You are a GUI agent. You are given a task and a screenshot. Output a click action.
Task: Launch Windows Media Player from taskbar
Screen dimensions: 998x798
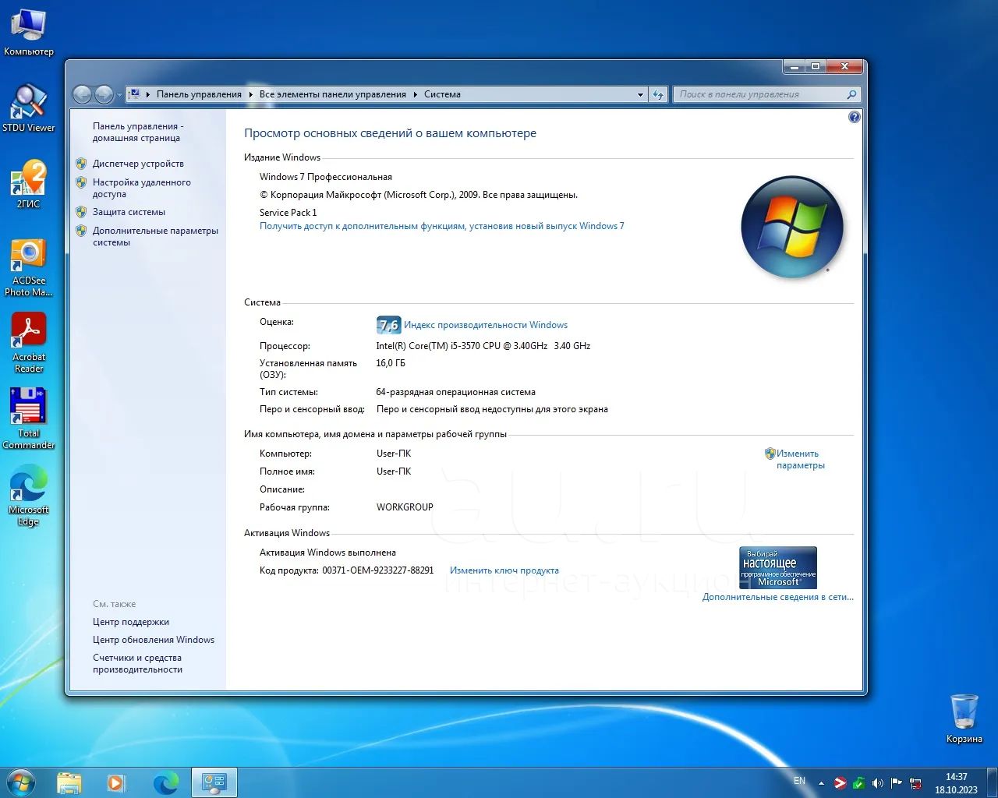[115, 782]
